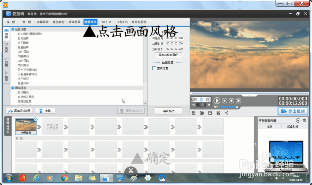312x185 pixels.
Task: Select the 动景 side panel icon
Action: pos(6,76)
